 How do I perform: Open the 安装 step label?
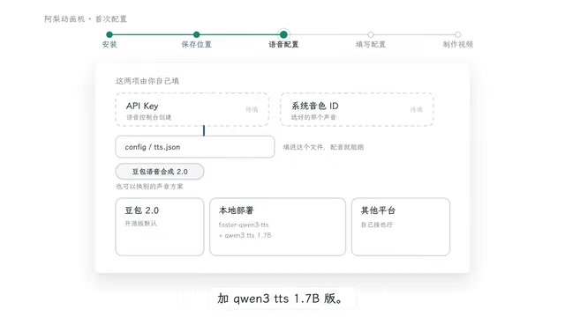coord(109,45)
